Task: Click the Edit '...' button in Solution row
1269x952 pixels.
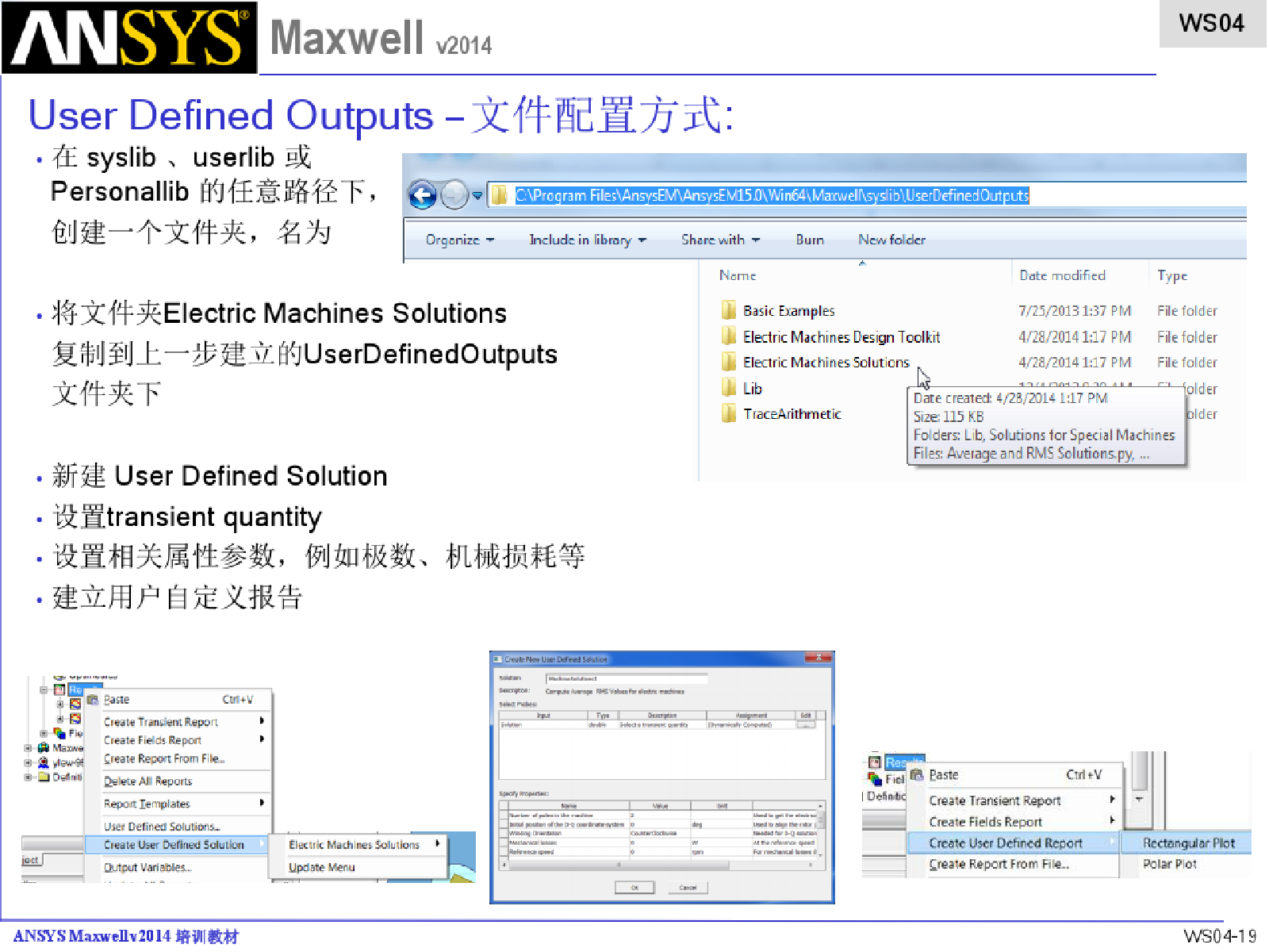Action: (x=806, y=724)
